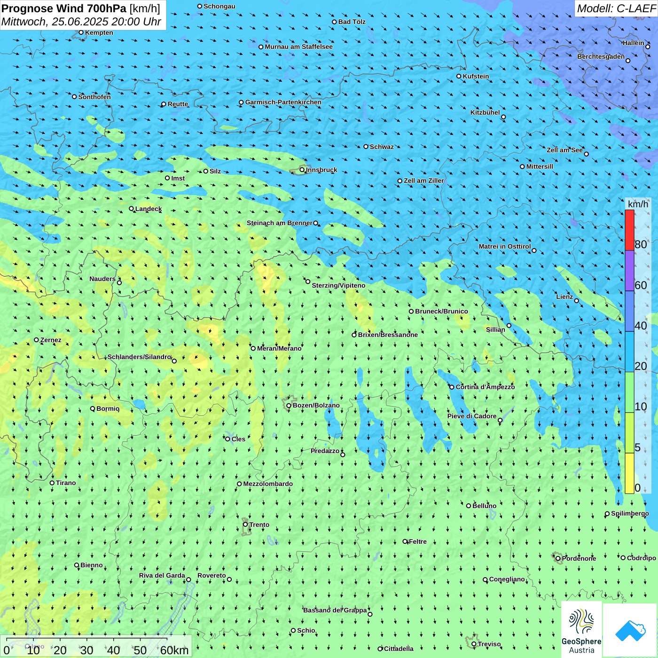Click the purple swatch in wind legend
This screenshot has width=658, height=658.
click(629, 271)
